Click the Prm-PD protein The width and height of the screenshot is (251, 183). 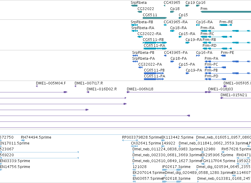point(215,79)
